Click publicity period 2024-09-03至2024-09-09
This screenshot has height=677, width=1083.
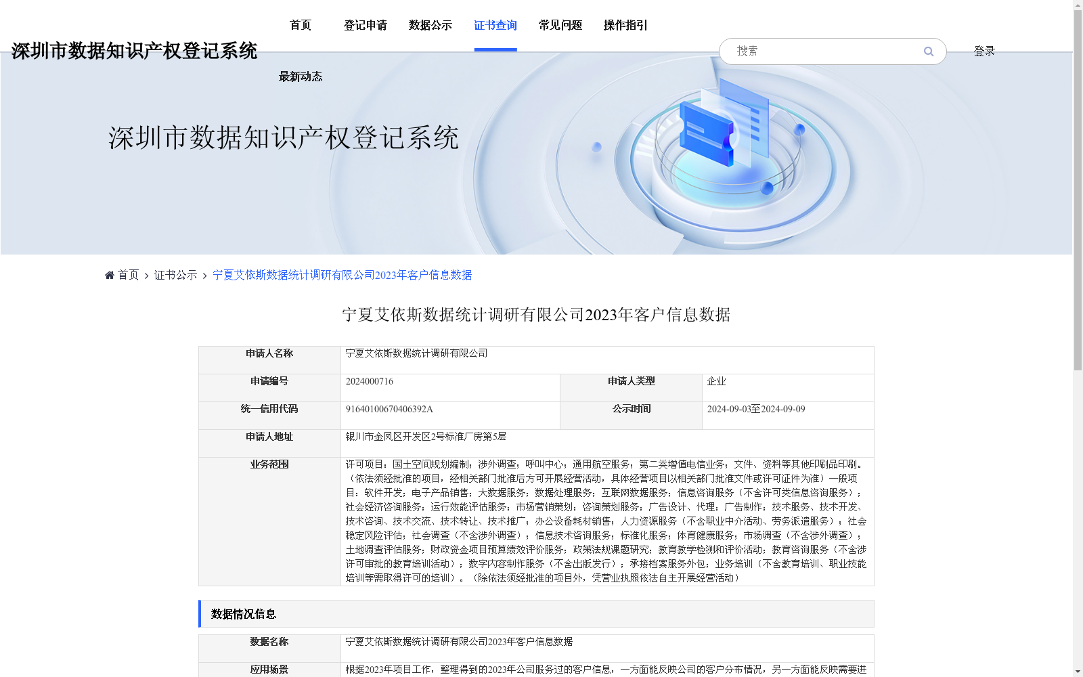(x=756, y=409)
